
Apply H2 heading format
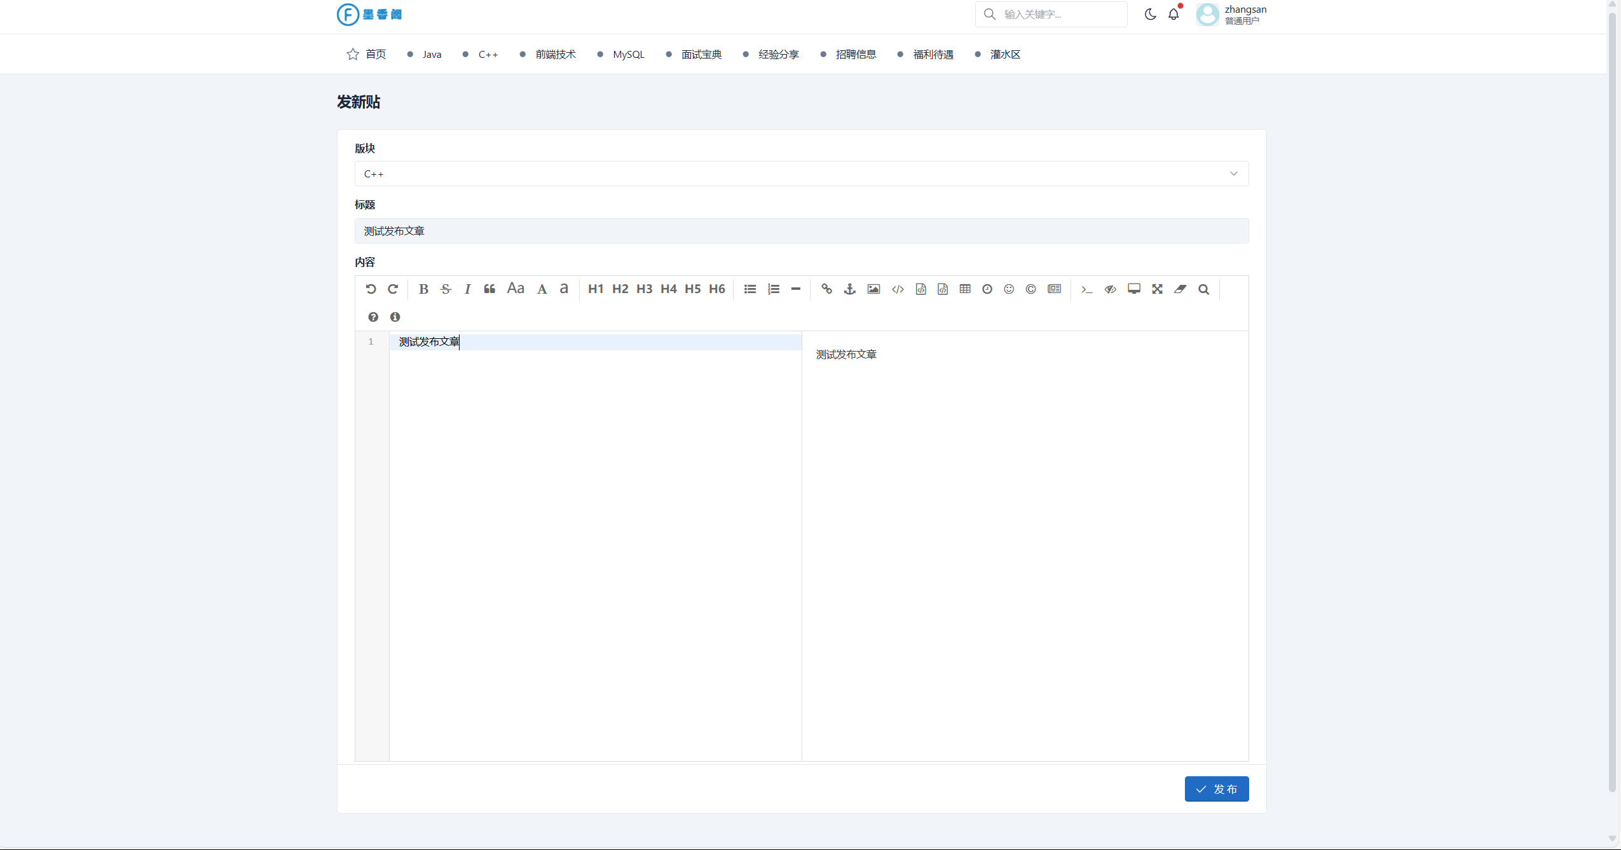tap(620, 289)
